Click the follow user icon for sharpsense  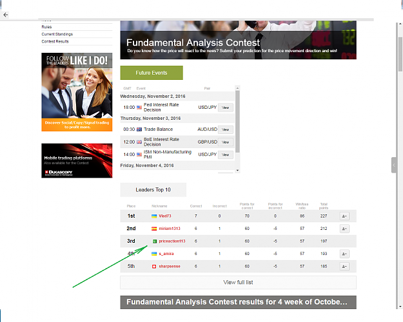point(344,267)
